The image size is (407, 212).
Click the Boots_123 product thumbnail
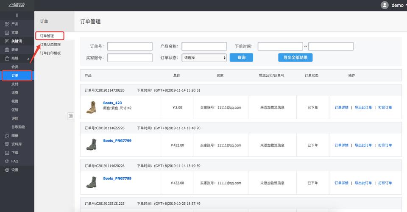point(92,107)
